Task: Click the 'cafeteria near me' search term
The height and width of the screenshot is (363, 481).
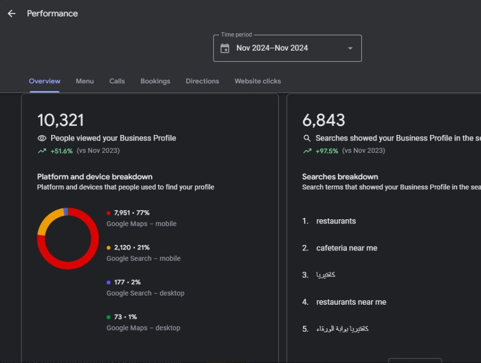Action: tap(346, 248)
